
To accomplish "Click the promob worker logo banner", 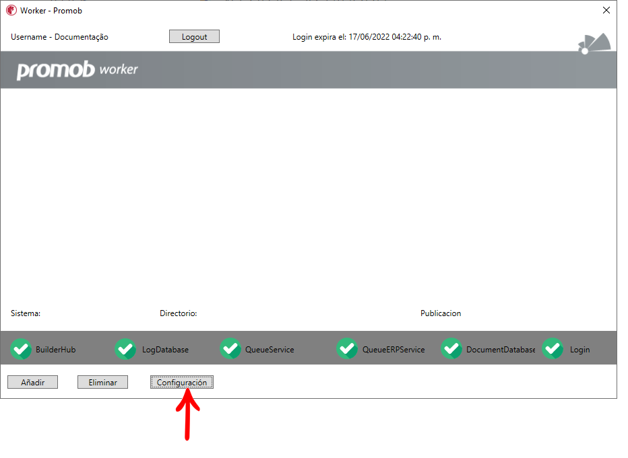I will (x=77, y=70).
